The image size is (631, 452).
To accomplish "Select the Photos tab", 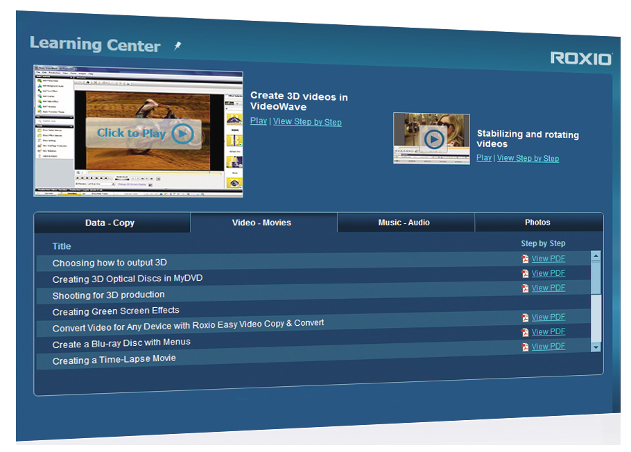I will point(537,223).
